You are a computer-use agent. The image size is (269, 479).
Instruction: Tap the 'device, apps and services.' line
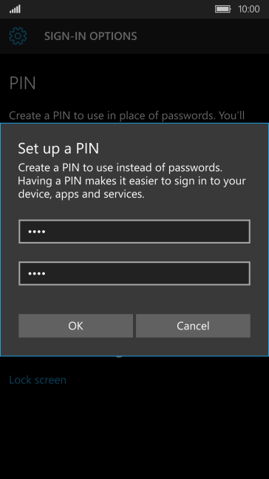tap(81, 194)
